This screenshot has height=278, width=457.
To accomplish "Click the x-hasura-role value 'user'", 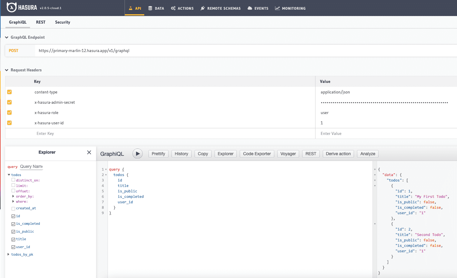I will [x=325, y=113].
